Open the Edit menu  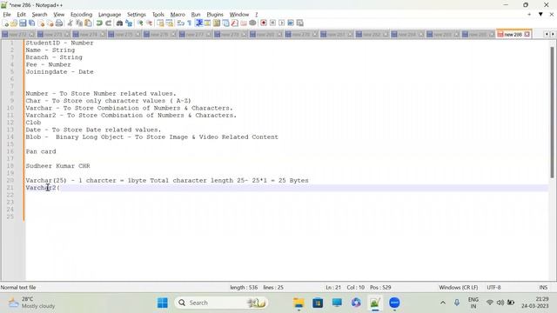[x=21, y=15]
